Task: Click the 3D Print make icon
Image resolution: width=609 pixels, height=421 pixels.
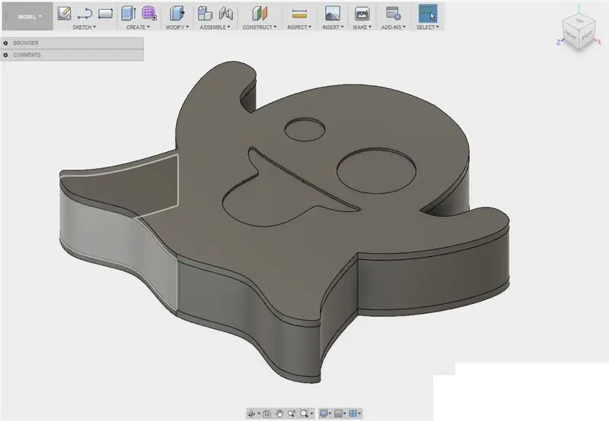Action: [362, 14]
